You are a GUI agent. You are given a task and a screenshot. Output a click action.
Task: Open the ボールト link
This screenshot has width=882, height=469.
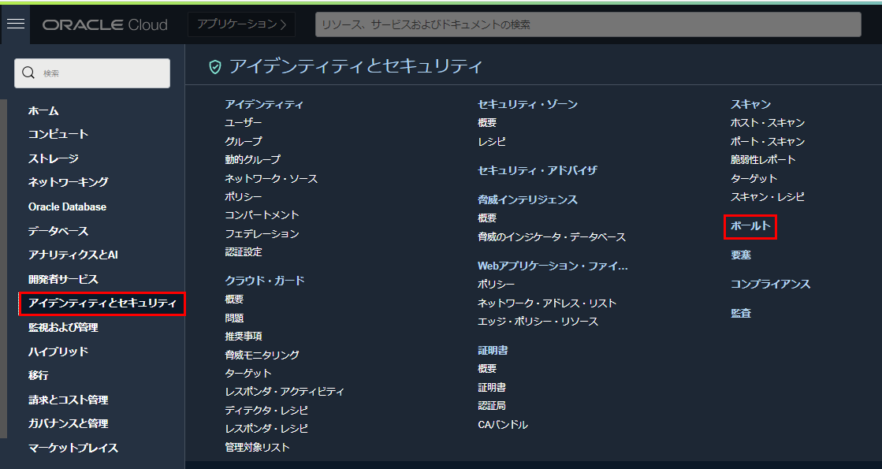(x=750, y=227)
